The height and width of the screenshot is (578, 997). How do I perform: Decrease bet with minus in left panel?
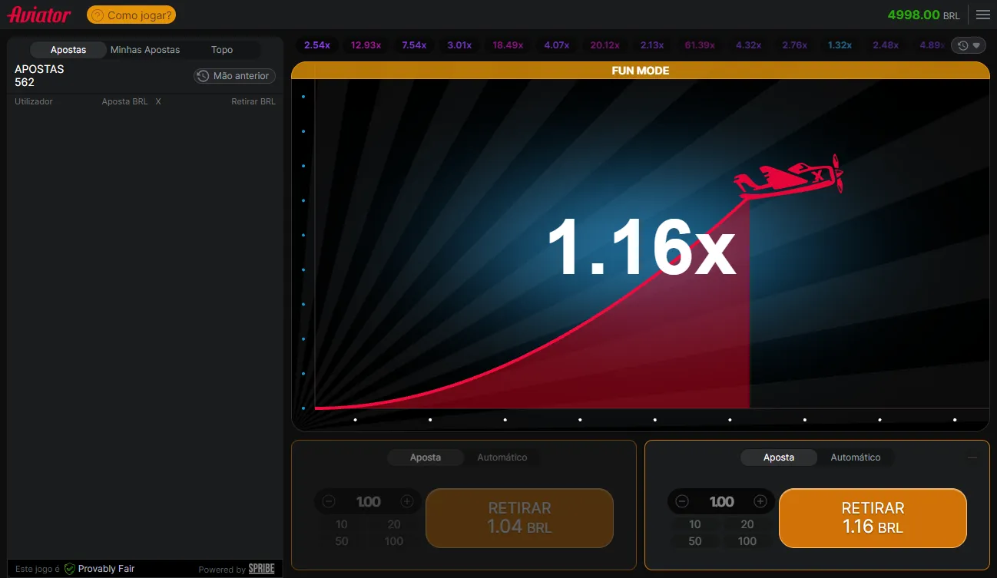[329, 501]
